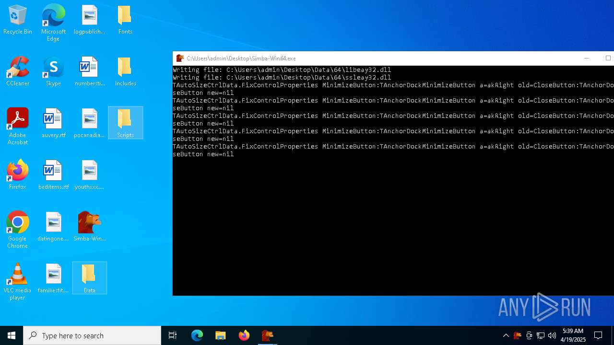Launch CCleaner from the desktop
Screen dimensions: 614x345
(18, 72)
